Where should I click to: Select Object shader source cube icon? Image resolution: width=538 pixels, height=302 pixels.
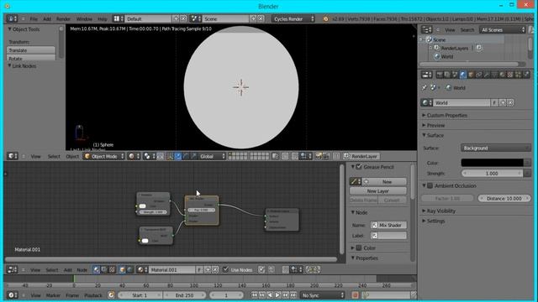(x=123, y=270)
